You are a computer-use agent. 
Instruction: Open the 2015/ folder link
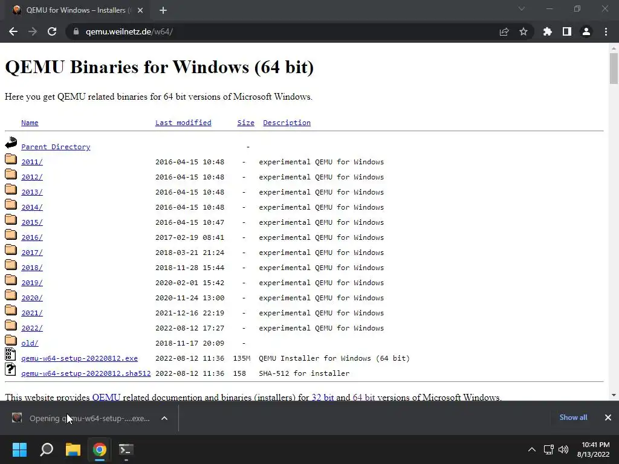point(32,222)
